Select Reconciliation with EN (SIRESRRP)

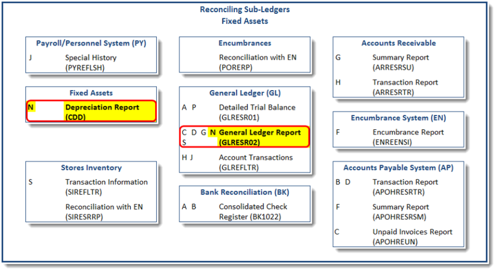[104, 212]
